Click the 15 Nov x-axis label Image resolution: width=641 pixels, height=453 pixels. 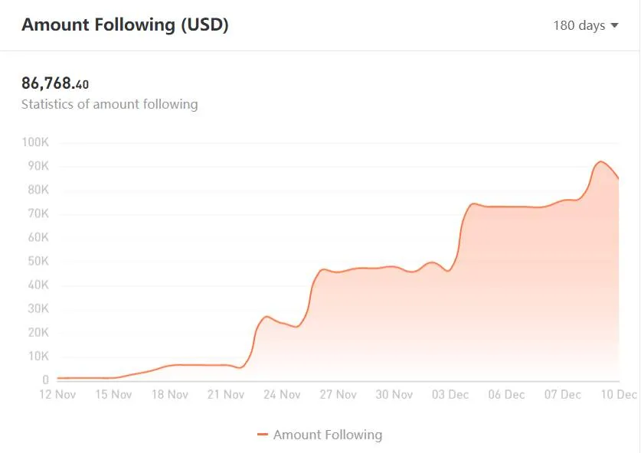pos(113,395)
